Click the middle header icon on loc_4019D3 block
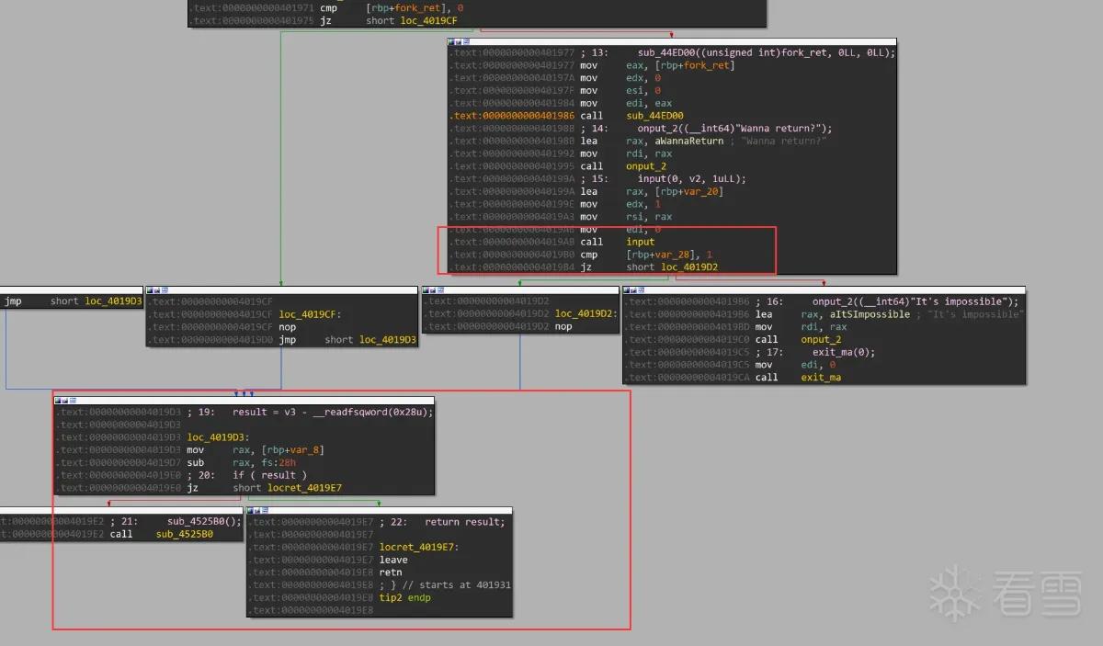Image resolution: width=1103 pixels, height=646 pixels. tap(67, 401)
